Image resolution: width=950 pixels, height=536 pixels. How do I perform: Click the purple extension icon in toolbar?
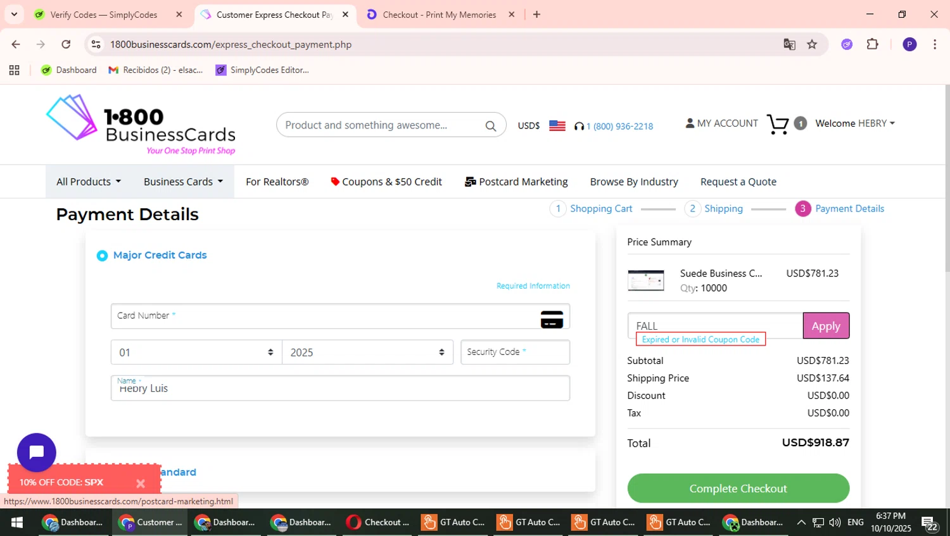click(847, 44)
